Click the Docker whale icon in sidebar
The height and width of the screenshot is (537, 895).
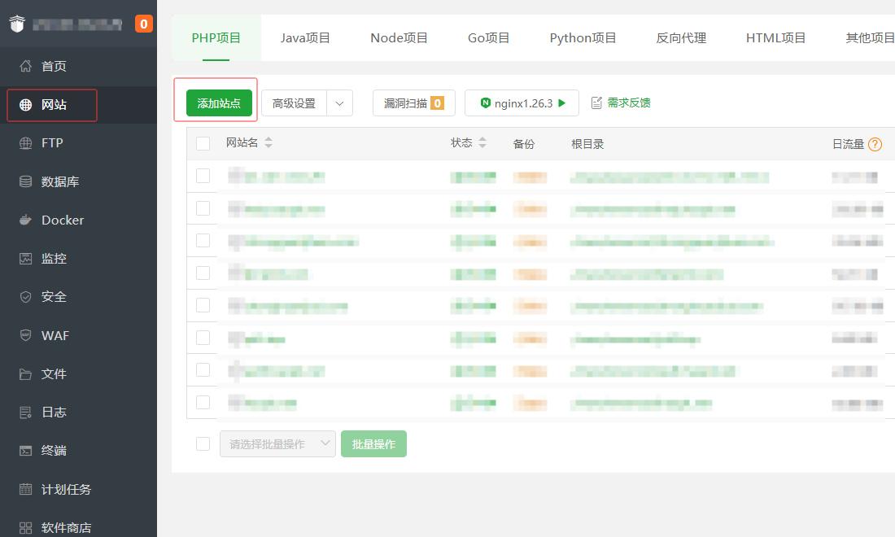click(26, 220)
